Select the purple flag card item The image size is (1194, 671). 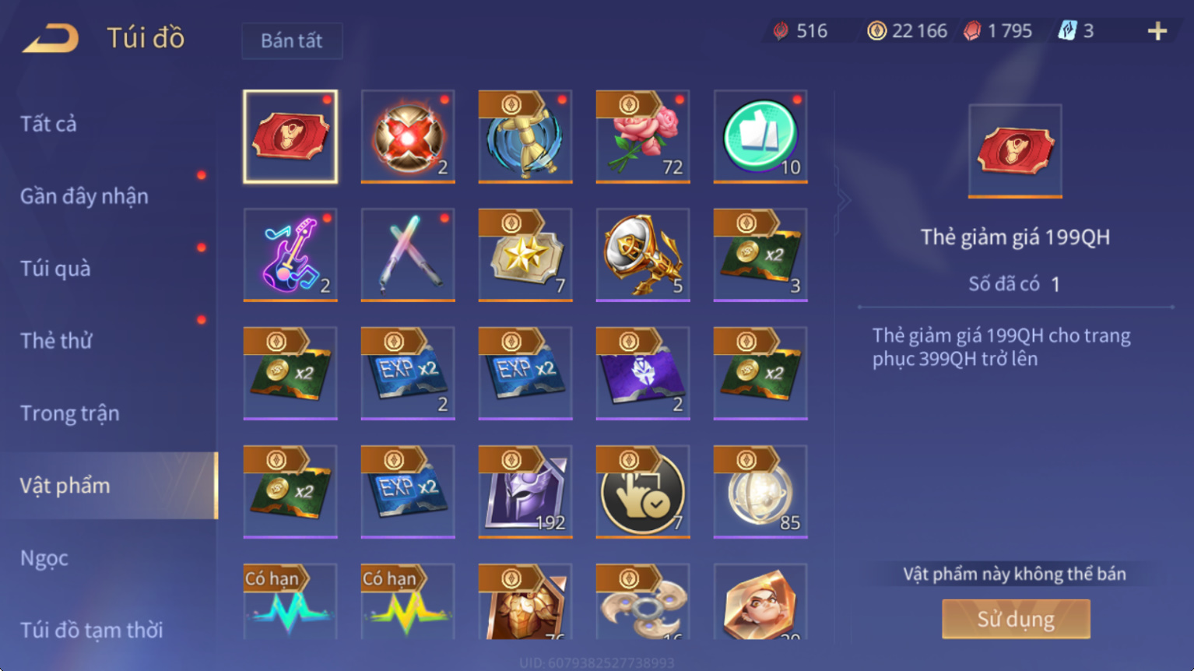pyautogui.click(x=643, y=374)
